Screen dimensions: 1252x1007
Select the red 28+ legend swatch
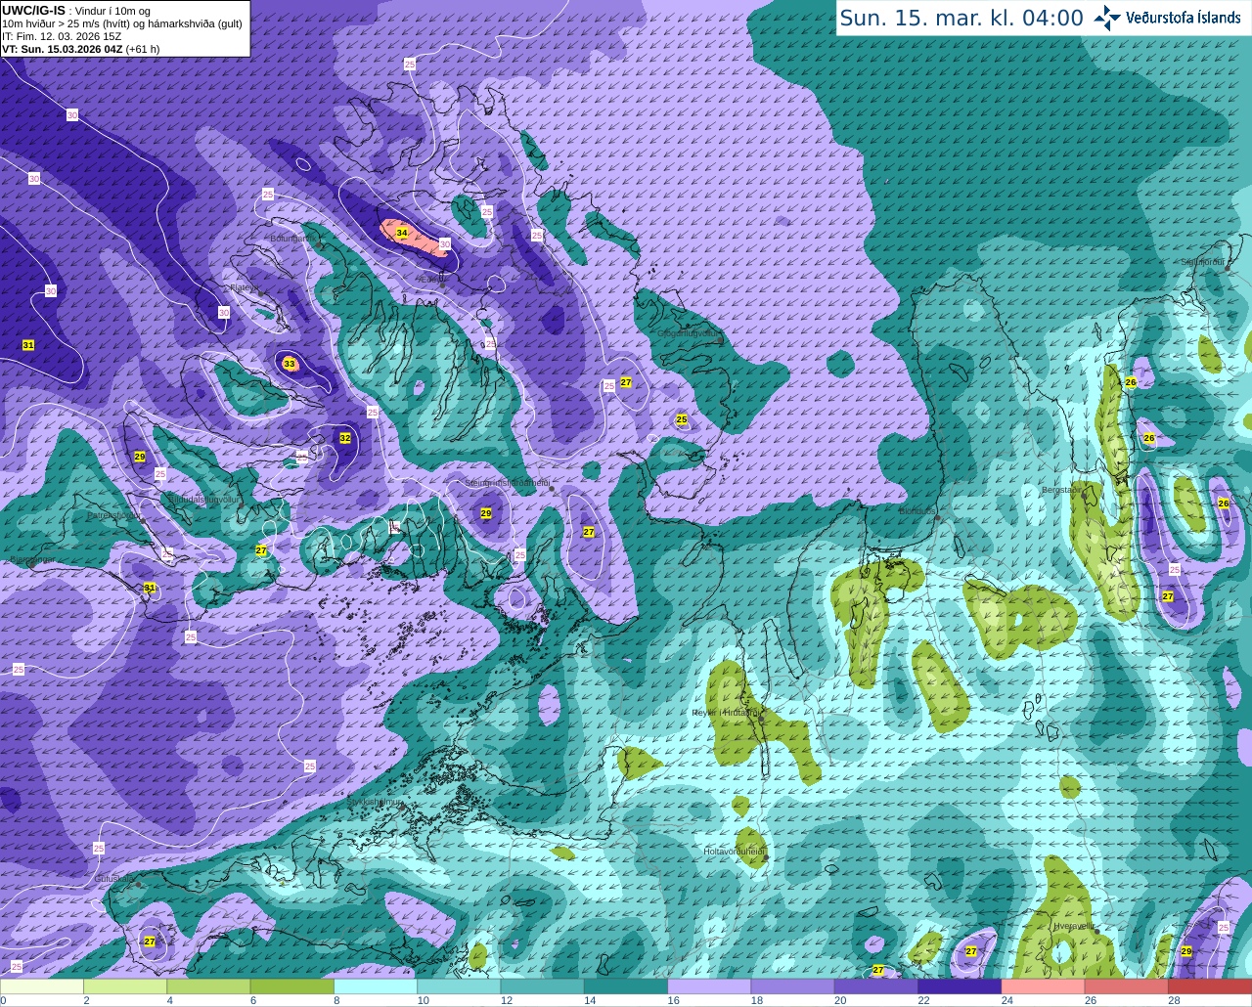(x=1210, y=986)
